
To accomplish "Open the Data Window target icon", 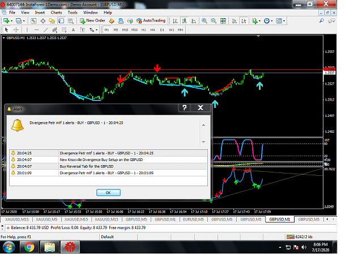I will [42, 21].
